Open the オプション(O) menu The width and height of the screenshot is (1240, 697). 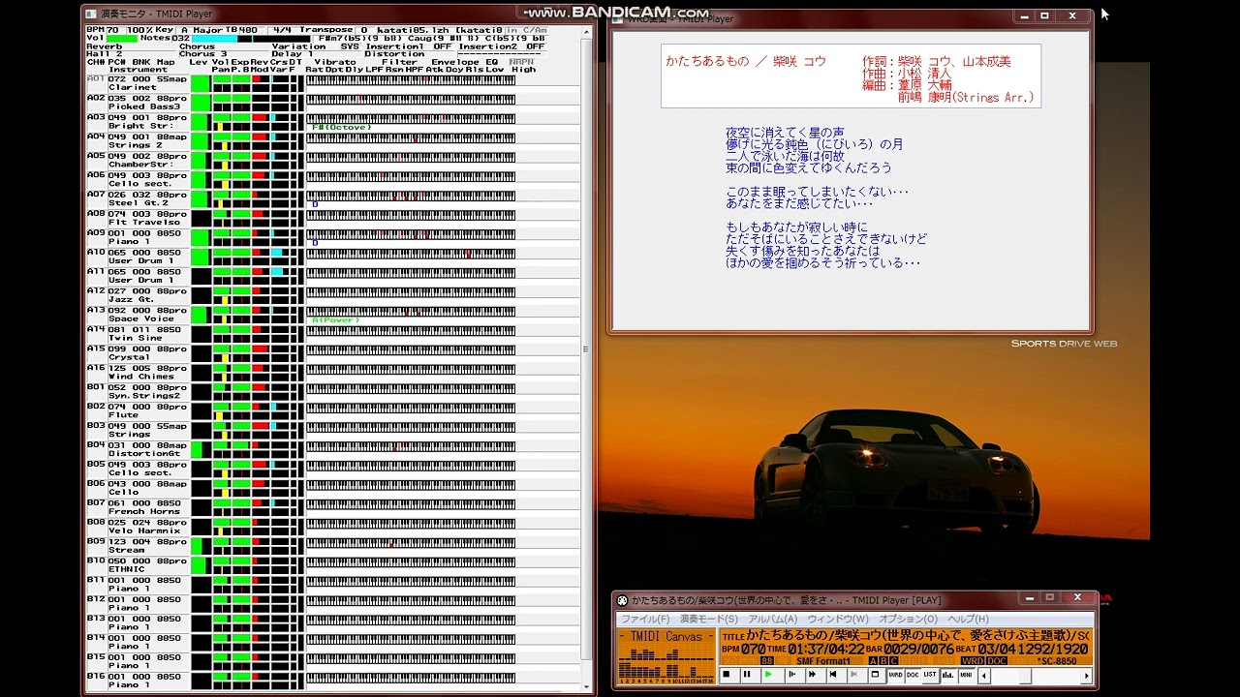[908, 619]
